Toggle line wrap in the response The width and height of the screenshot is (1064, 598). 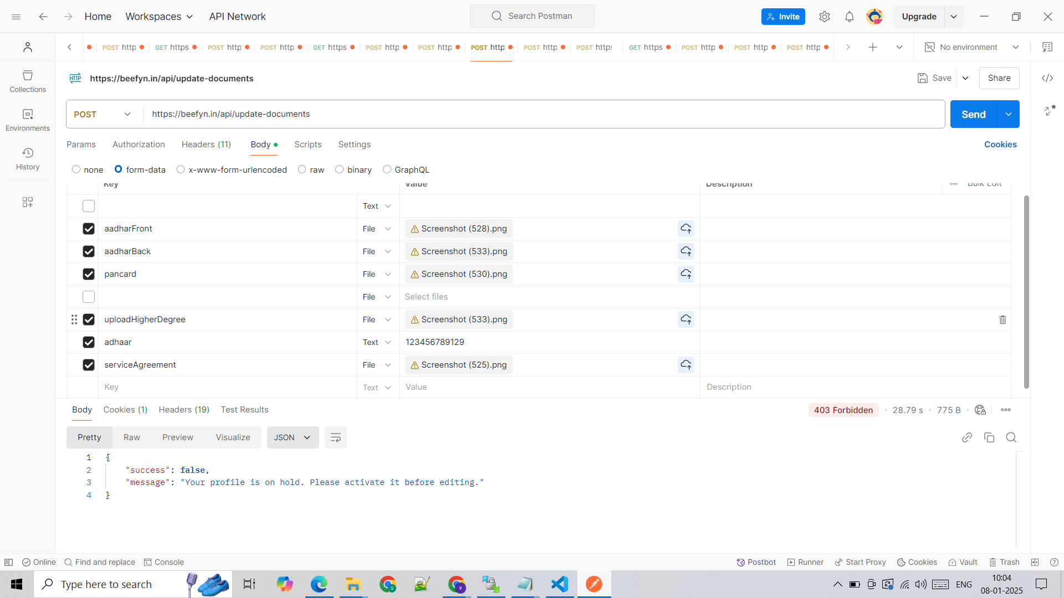(x=336, y=437)
